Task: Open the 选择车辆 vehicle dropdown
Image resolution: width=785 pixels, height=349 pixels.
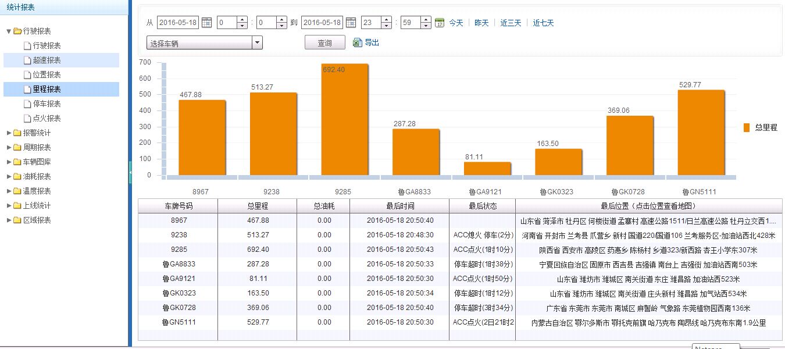Action: [257, 43]
